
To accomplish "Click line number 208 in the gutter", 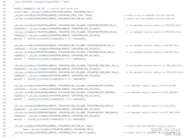I will pos(4,62).
